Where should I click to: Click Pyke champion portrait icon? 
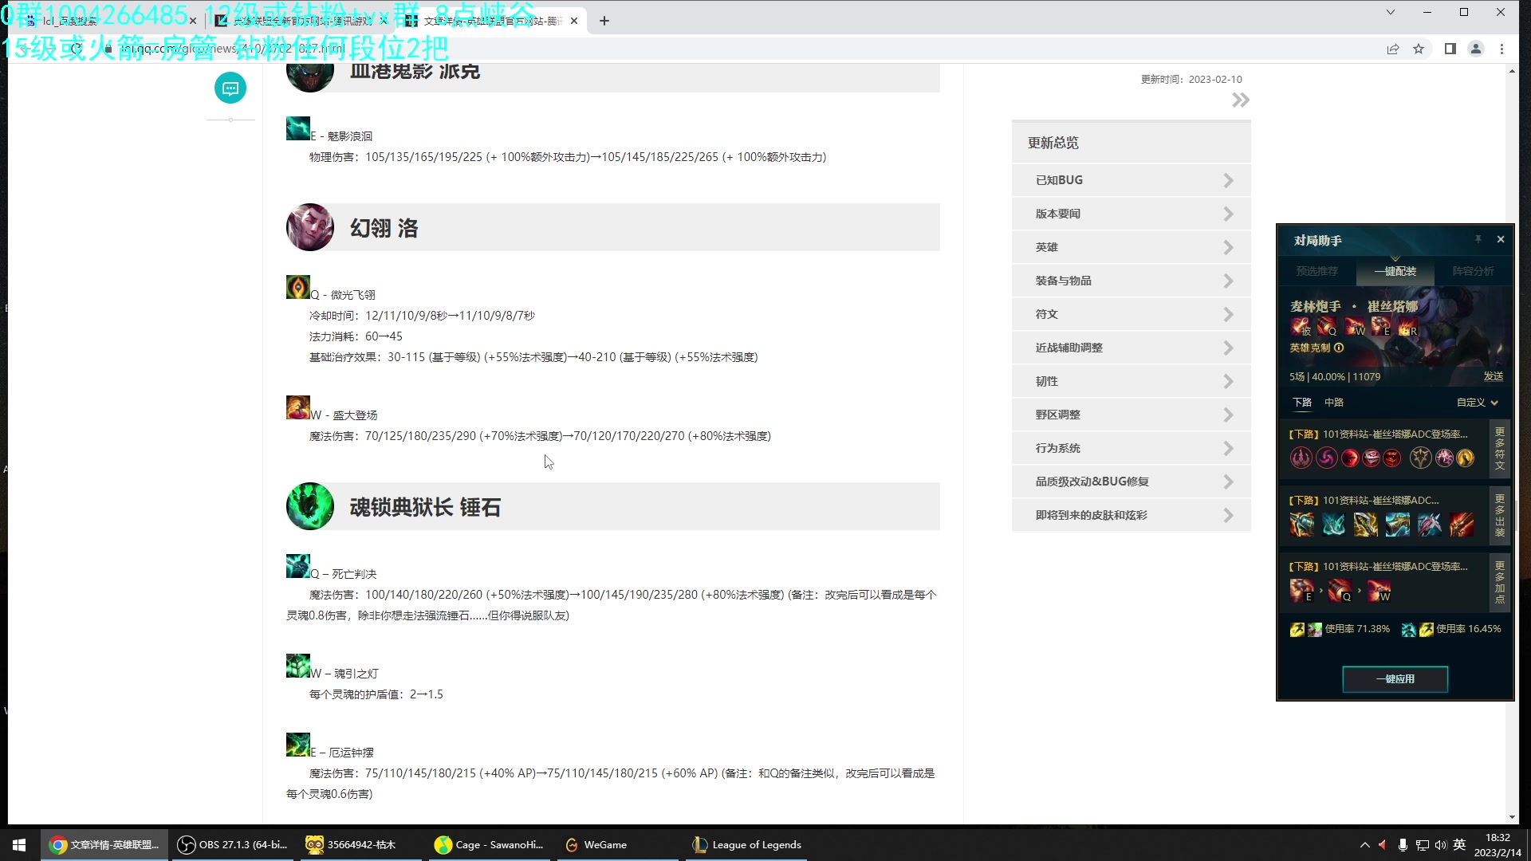309,77
